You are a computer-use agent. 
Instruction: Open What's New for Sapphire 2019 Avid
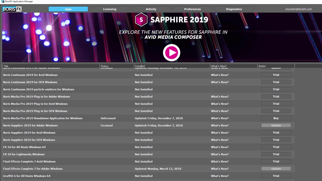[x=220, y=133]
